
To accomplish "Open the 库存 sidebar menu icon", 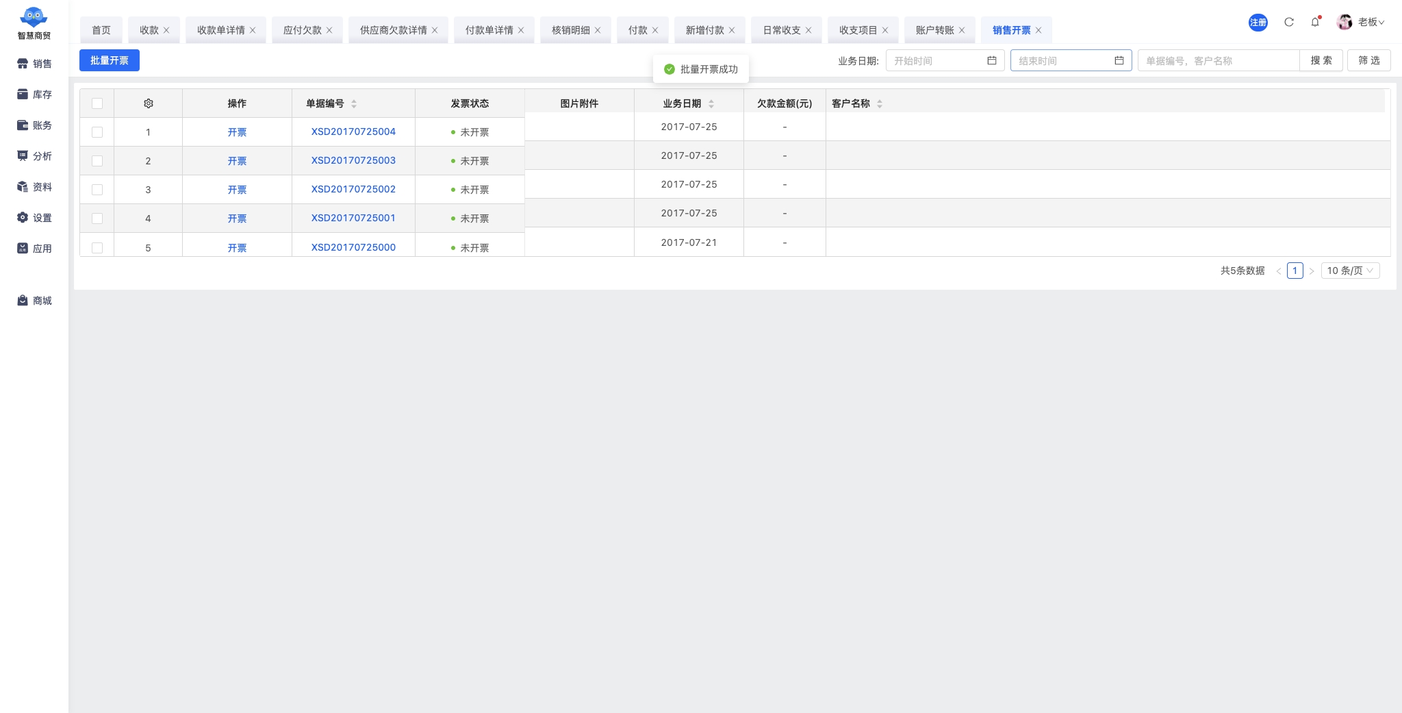I will point(23,95).
